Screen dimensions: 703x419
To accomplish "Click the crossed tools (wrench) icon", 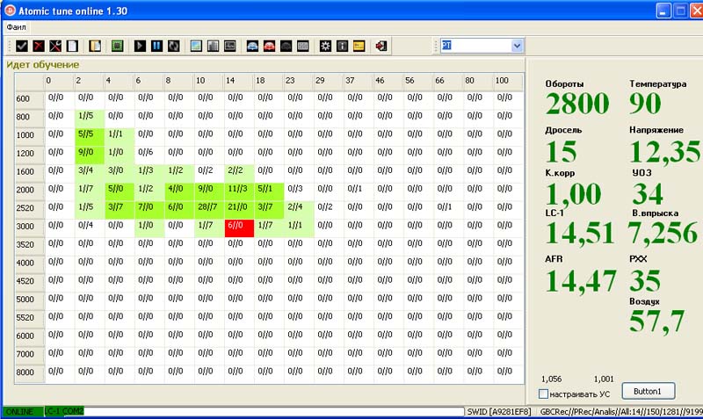I will (x=55, y=46).
